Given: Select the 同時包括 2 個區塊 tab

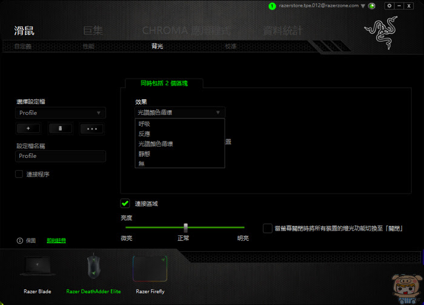Looking at the screenshot, I should click(164, 83).
